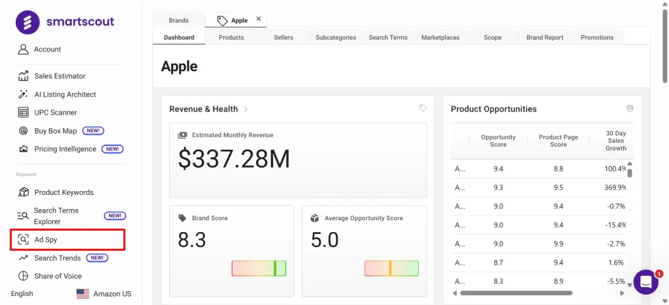Click the tag icon in Apple tab
The width and height of the screenshot is (669, 305).
(222, 20)
